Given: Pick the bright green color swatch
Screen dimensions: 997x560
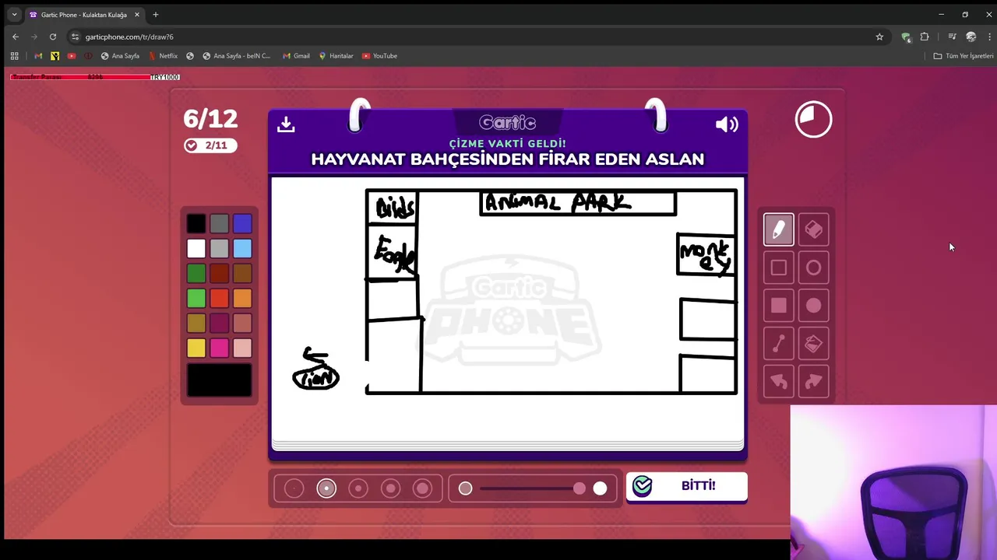Looking at the screenshot, I should click(x=196, y=299).
